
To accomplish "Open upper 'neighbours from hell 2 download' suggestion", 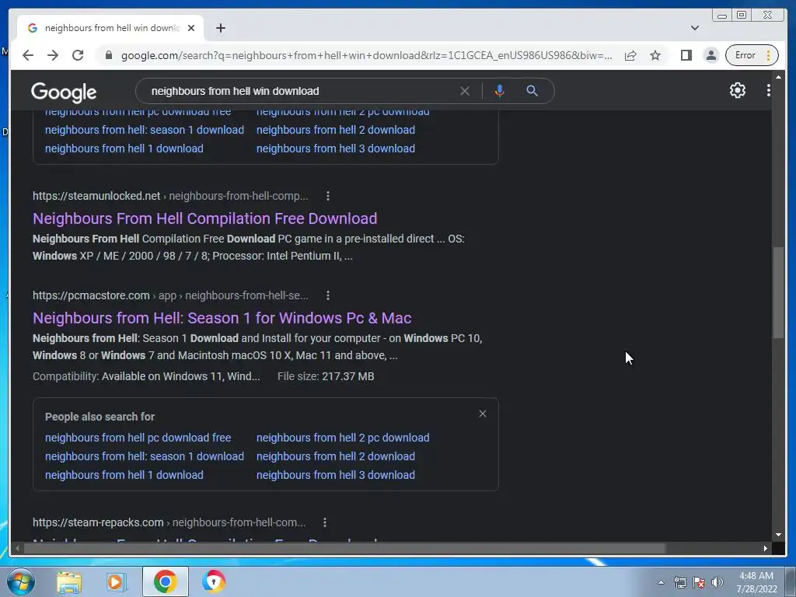I will 336,130.
